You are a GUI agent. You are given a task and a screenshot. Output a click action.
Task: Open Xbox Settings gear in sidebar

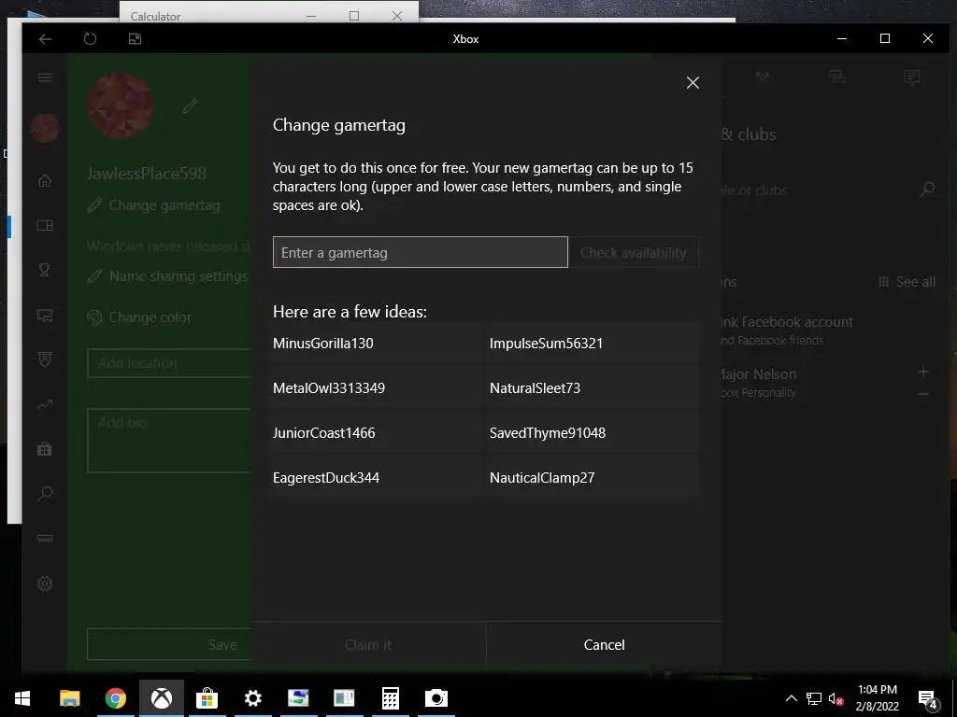(x=45, y=583)
